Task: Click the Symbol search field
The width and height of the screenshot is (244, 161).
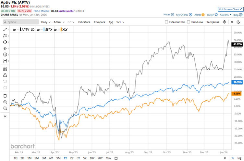Action: click(x=21, y=22)
